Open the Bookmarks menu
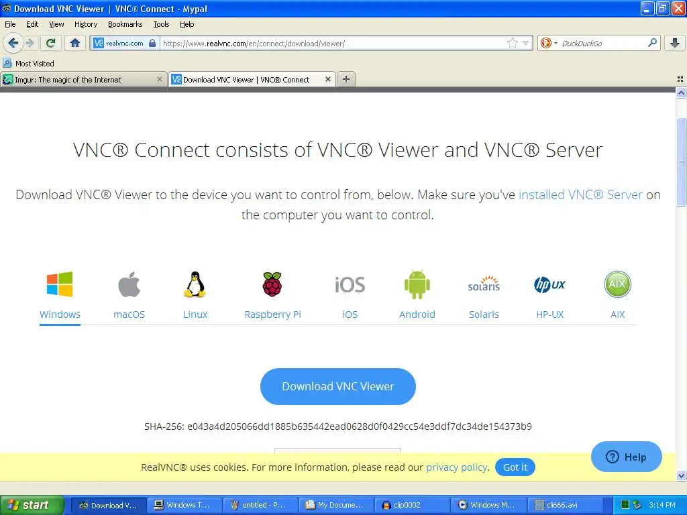 coord(125,24)
